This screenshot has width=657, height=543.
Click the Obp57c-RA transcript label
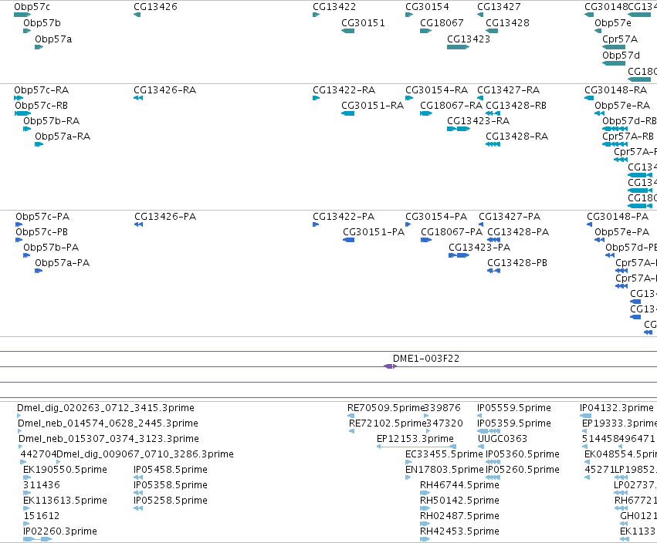point(42,90)
